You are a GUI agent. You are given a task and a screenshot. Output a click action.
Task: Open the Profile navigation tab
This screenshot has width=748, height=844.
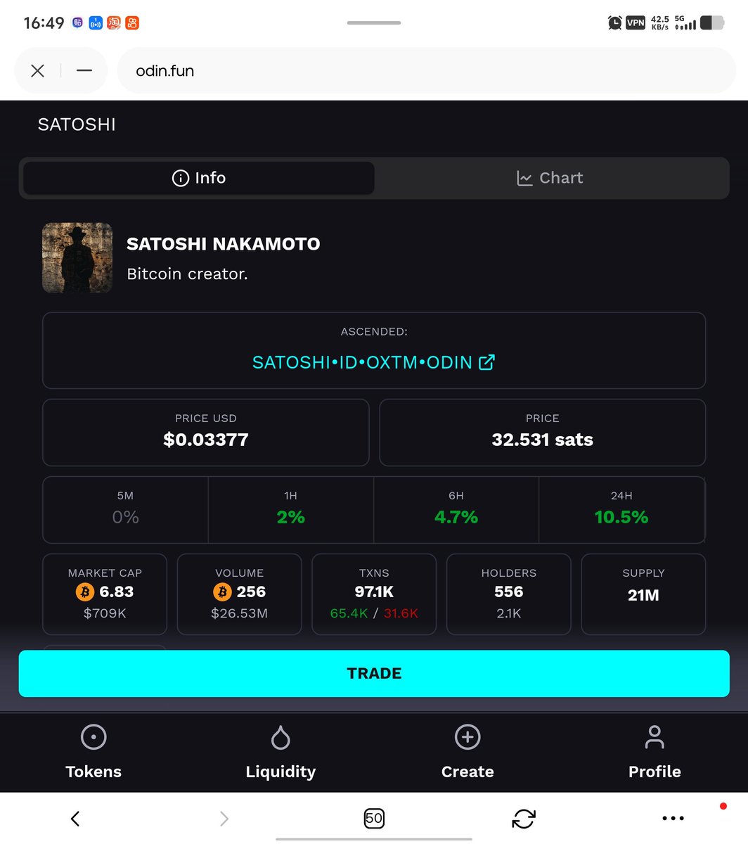(x=654, y=753)
